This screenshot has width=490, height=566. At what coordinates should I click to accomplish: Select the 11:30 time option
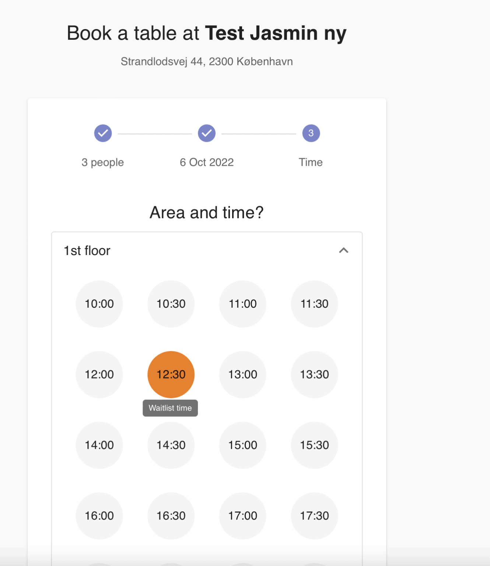(x=314, y=304)
